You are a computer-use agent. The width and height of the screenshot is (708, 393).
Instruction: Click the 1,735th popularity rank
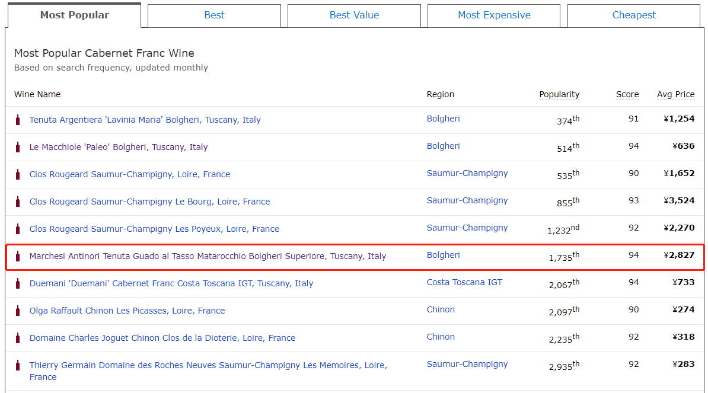[x=564, y=257]
